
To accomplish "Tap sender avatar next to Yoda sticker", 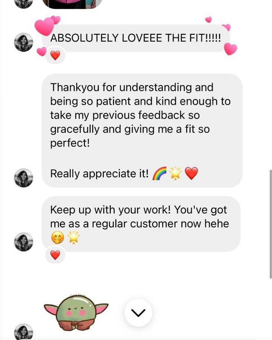I will click(x=23, y=332).
